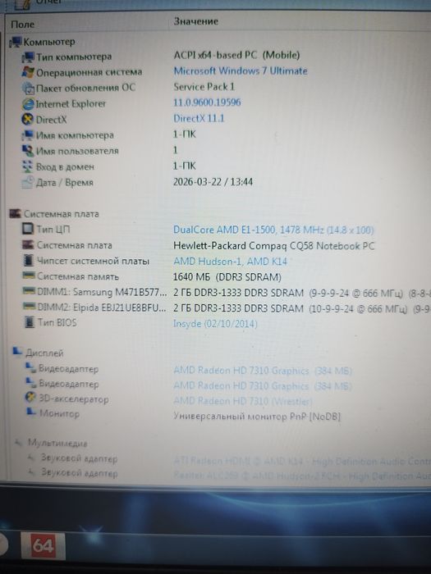Viewport: 431px width, 574px height.
Task: Click the Поле column header
Action: coord(23,25)
